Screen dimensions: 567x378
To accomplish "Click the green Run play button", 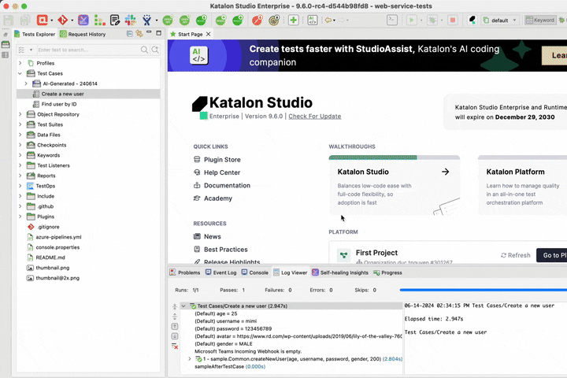I will (x=412, y=20).
